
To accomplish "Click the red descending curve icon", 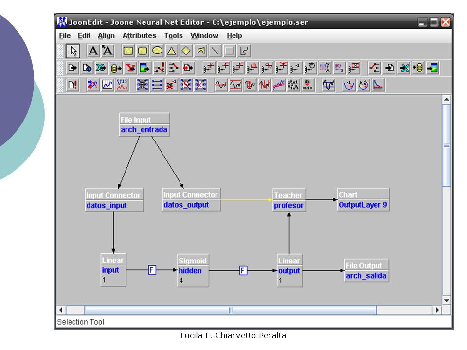I will [x=378, y=85].
